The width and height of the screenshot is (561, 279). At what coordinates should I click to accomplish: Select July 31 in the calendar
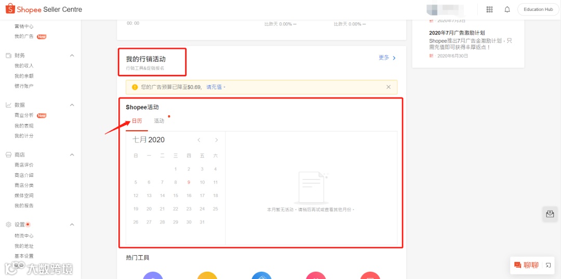(202, 222)
